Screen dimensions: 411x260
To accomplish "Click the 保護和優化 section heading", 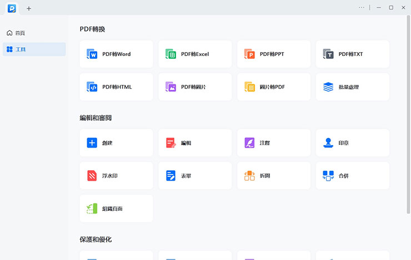I will (x=96, y=239).
